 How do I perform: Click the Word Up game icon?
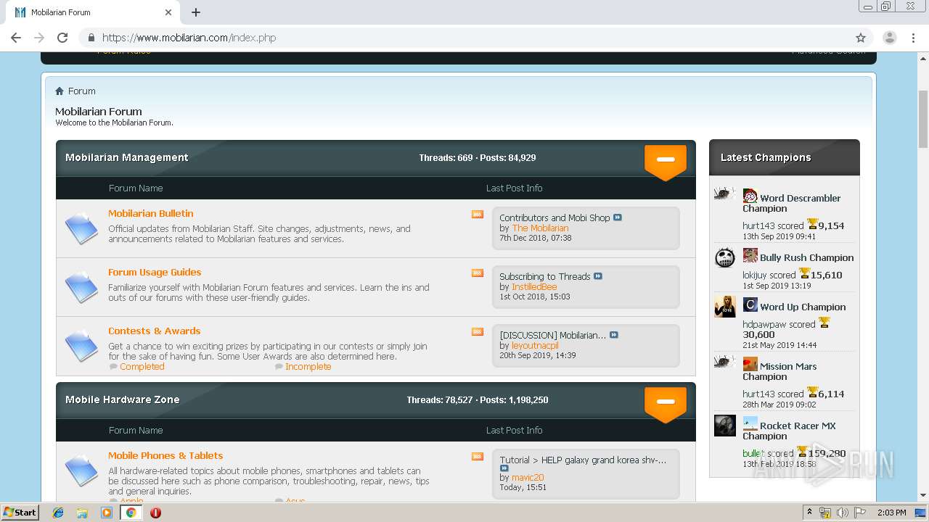click(x=750, y=305)
